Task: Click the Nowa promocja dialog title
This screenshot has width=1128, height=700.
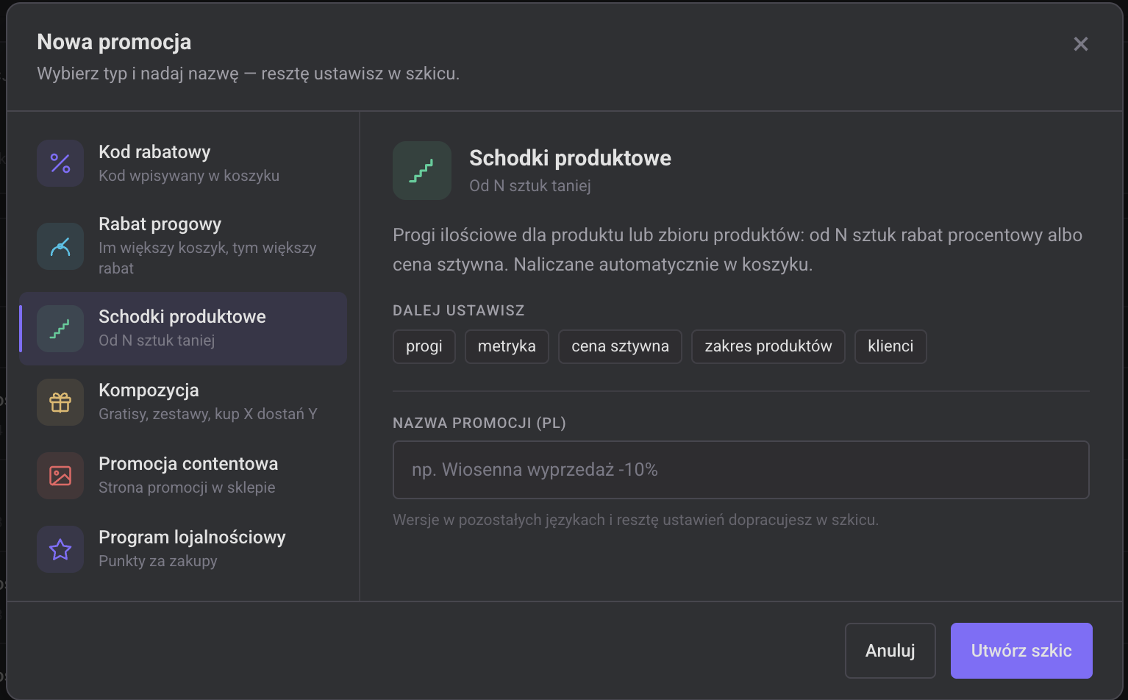Action: coord(114,42)
